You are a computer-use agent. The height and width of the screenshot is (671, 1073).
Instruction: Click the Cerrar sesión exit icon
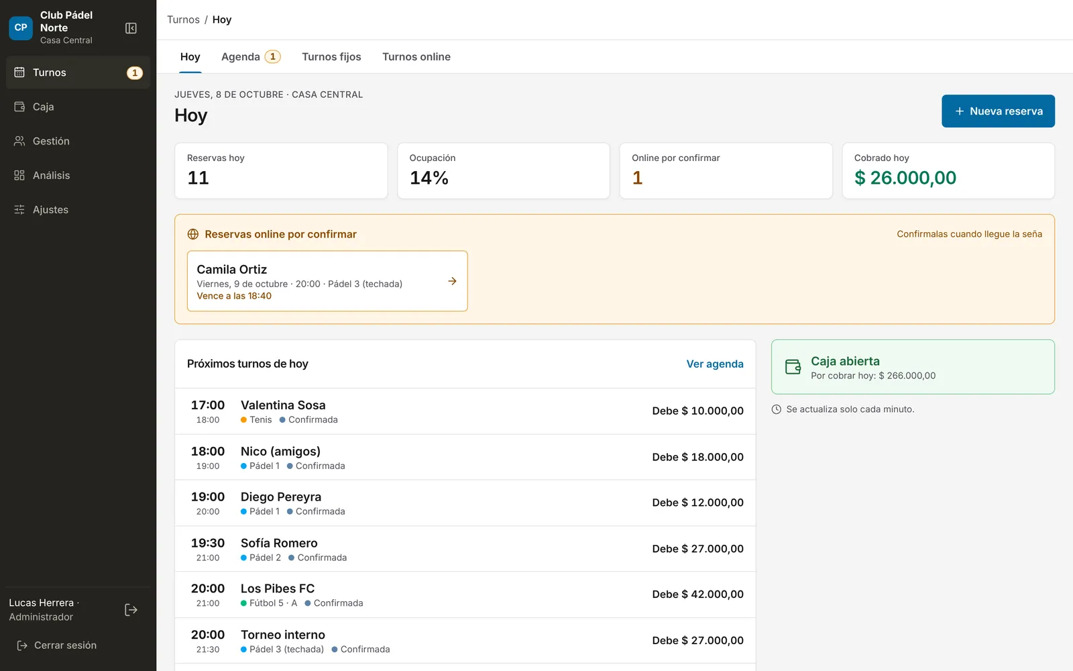click(22, 646)
